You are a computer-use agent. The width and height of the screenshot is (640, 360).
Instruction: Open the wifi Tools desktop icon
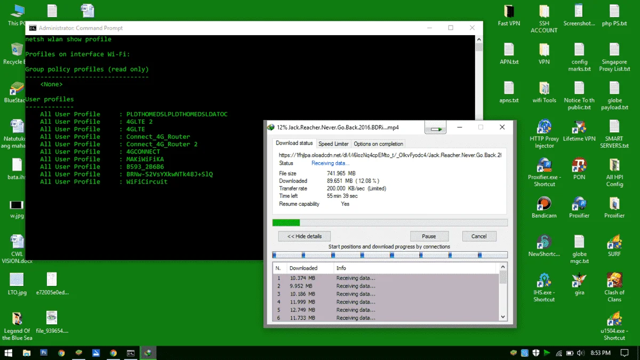(544, 92)
